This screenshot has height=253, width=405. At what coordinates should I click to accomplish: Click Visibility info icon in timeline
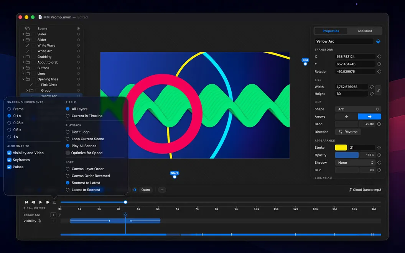(x=39, y=221)
